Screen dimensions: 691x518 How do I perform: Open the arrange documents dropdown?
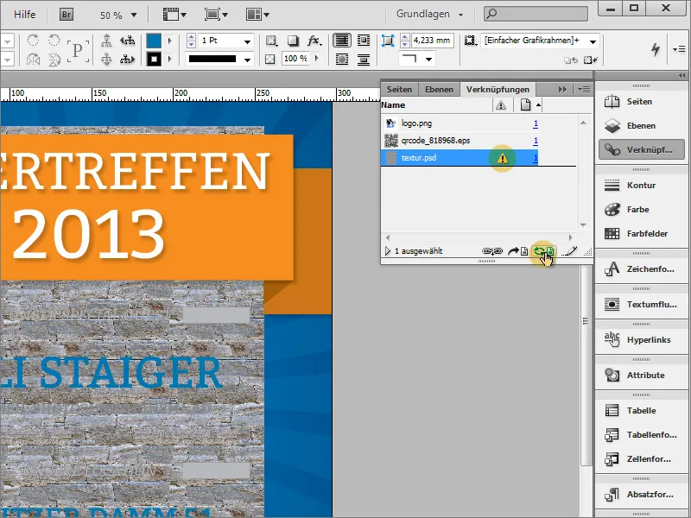(x=257, y=15)
